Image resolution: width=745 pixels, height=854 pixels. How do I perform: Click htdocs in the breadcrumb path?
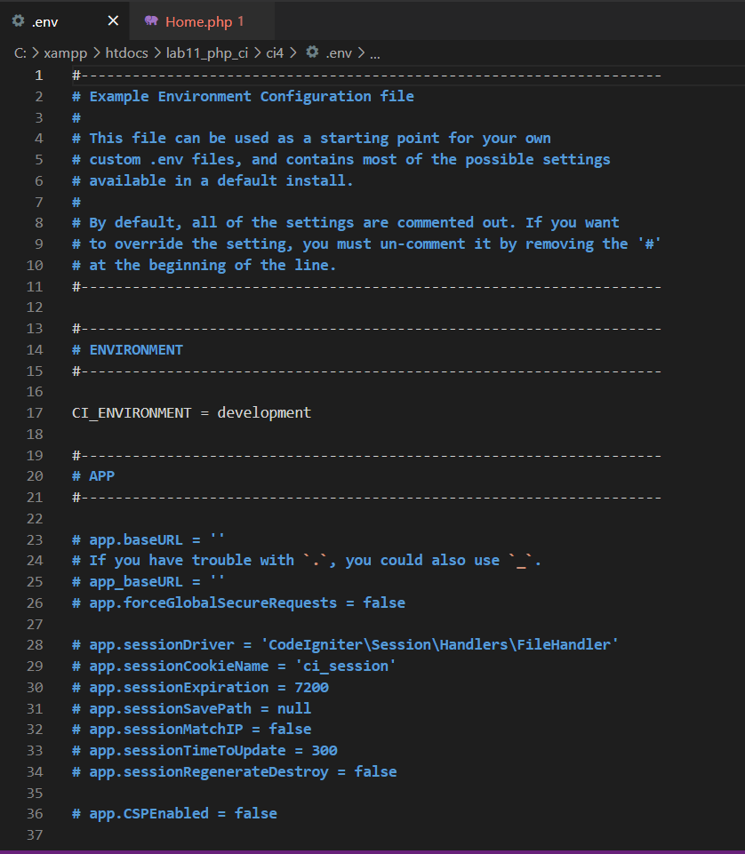[x=126, y=52]
